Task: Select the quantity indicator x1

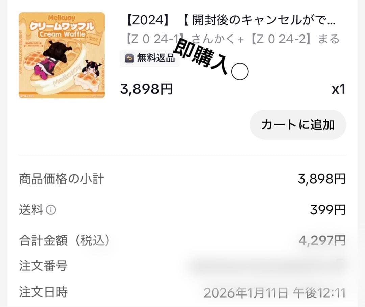Action: pyautogui.click(x=338, y=89)
